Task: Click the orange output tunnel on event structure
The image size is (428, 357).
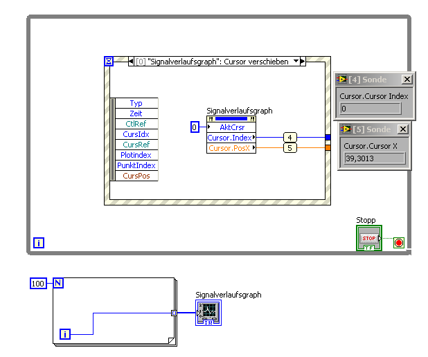Action: coord(328,147)
